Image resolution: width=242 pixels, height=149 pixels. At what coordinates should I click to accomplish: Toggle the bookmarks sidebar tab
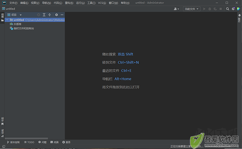pyautogui.click(x=2, y=121)
